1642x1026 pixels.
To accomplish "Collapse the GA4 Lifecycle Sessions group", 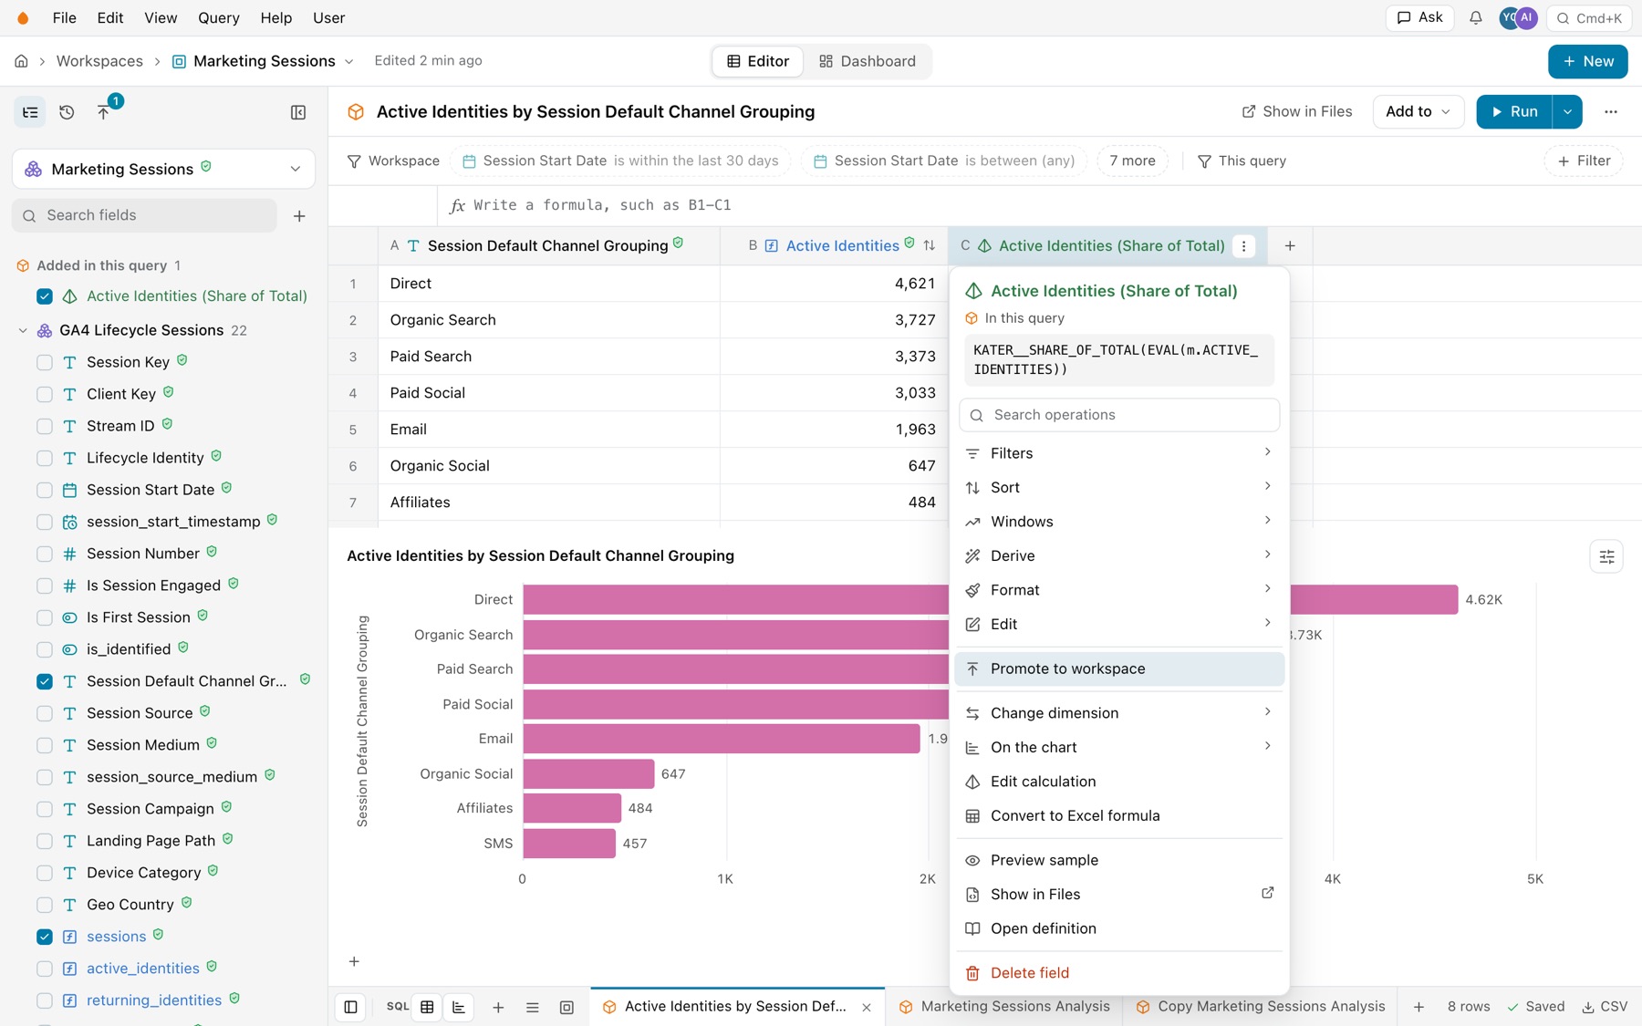I will coord(23,330).
